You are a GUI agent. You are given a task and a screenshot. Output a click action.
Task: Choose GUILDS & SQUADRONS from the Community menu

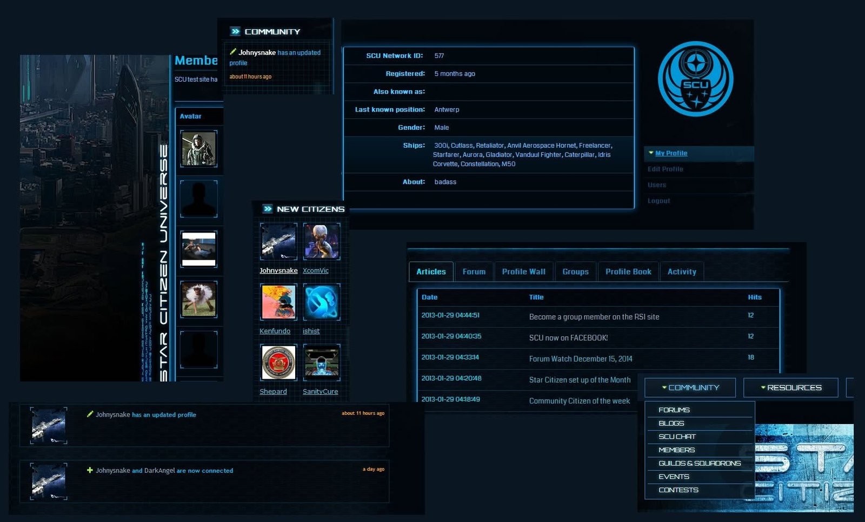click(700, 463)
